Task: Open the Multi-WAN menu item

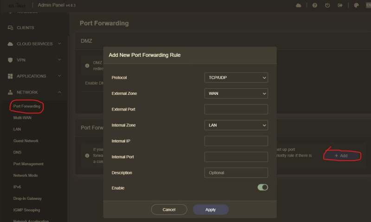Action: [x=22, y=118]
